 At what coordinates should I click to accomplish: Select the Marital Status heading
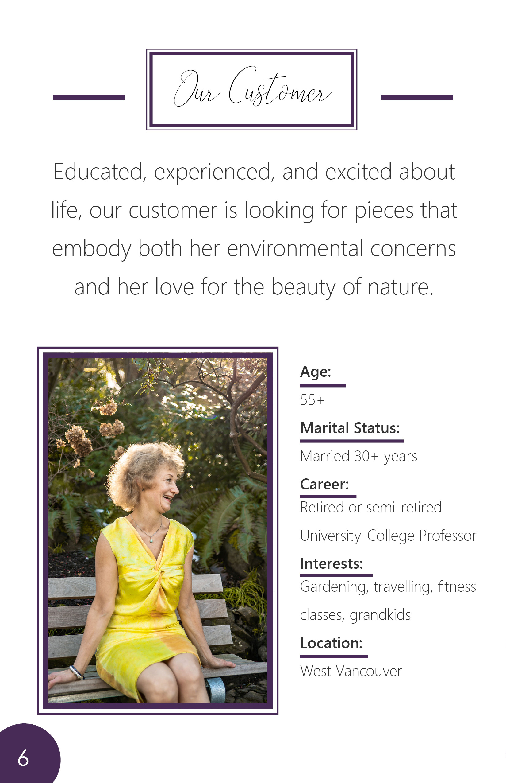(x=350, y=428)
